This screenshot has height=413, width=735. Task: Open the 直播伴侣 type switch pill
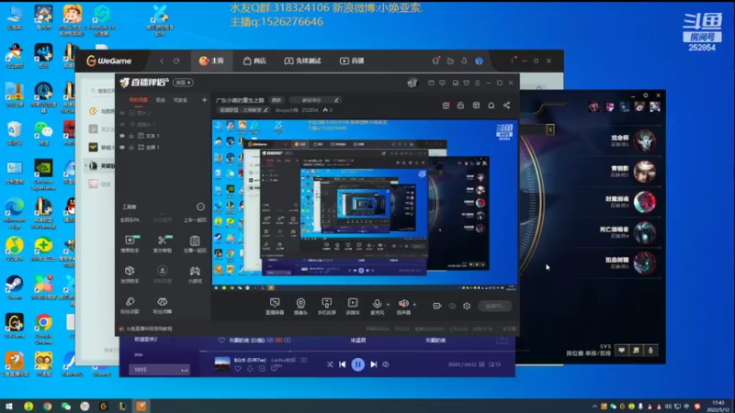[183, 83]
